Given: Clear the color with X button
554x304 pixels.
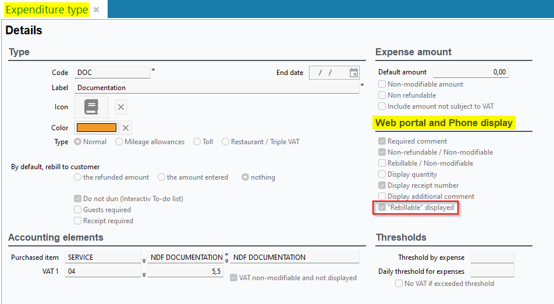Looking at the screenshot, I should (126, 128).
